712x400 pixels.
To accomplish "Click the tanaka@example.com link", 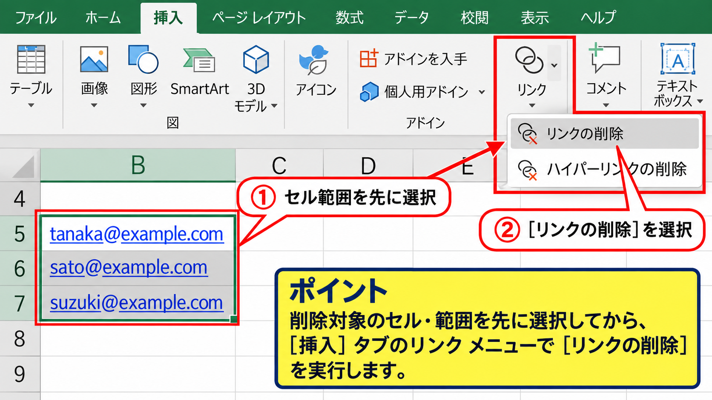I will pyautogui.click(x=137, y=234).
